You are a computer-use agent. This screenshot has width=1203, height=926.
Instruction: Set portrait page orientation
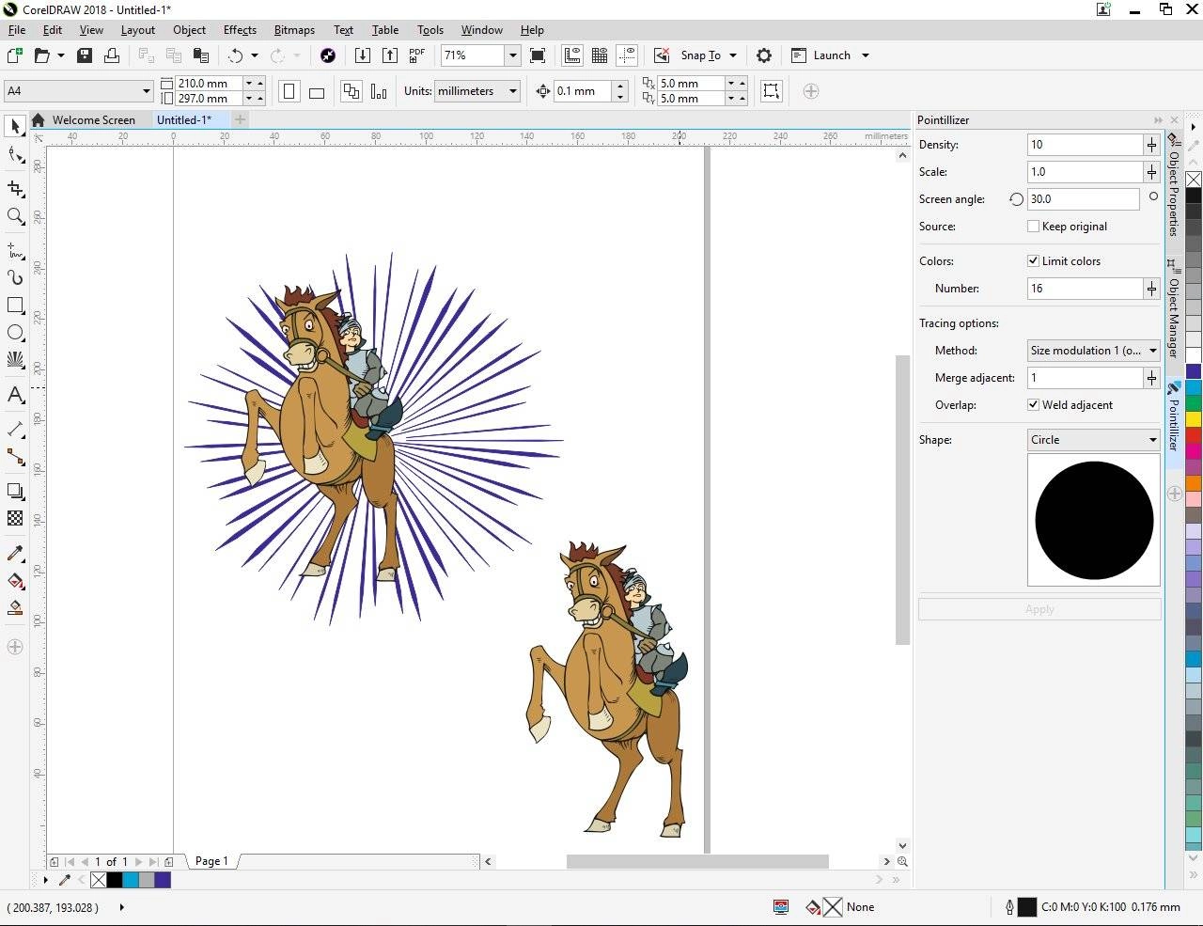point(289,91)
